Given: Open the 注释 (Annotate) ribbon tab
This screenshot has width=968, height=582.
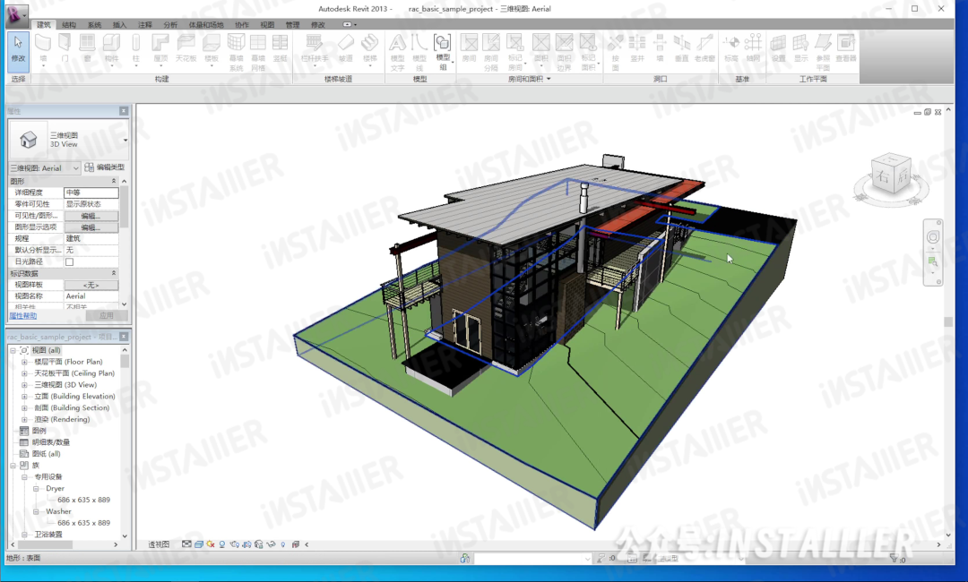Looking at the screenshot, I should coord(145,25).
